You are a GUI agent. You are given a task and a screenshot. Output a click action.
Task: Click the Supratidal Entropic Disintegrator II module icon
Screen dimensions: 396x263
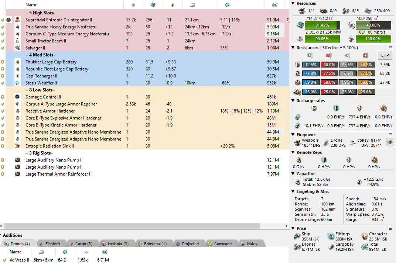coord(17,20)
